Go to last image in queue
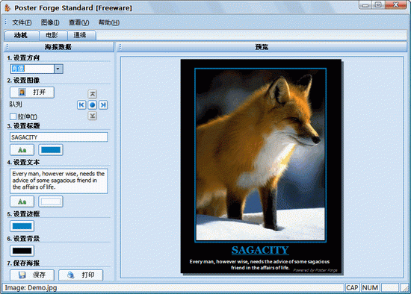 click(103, 105)
